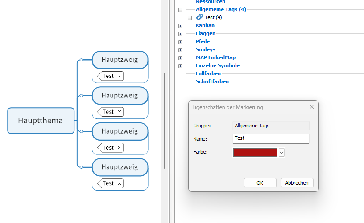The height and width of the screenshot is (223, 364).
Task: Expand the Flaggen marker group
Action: point(180,34)
